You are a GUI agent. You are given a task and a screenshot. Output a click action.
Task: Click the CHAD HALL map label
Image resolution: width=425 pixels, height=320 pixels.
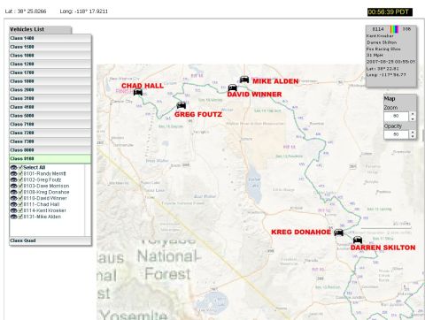143,86
